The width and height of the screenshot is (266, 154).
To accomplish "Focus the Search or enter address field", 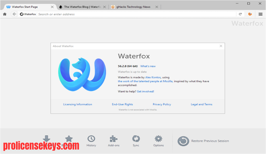I will pyautogui.click(x=136, y=14).
